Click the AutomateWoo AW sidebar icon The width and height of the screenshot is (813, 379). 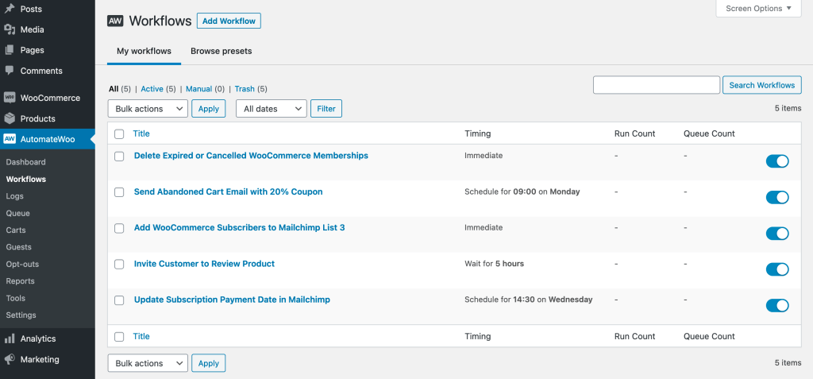(x=10, y=139)
